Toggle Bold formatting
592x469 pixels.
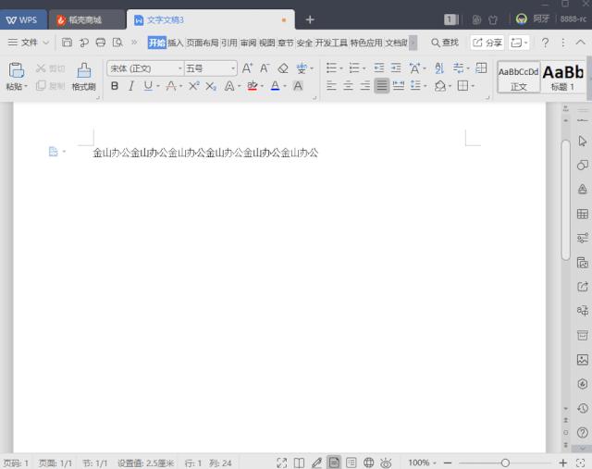[x=115, y=86]
